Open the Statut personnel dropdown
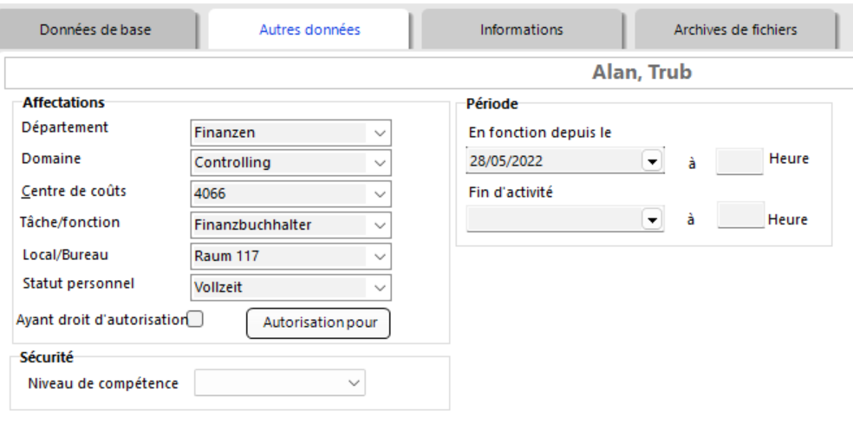The image size is (853, 443). coord(379,287)
